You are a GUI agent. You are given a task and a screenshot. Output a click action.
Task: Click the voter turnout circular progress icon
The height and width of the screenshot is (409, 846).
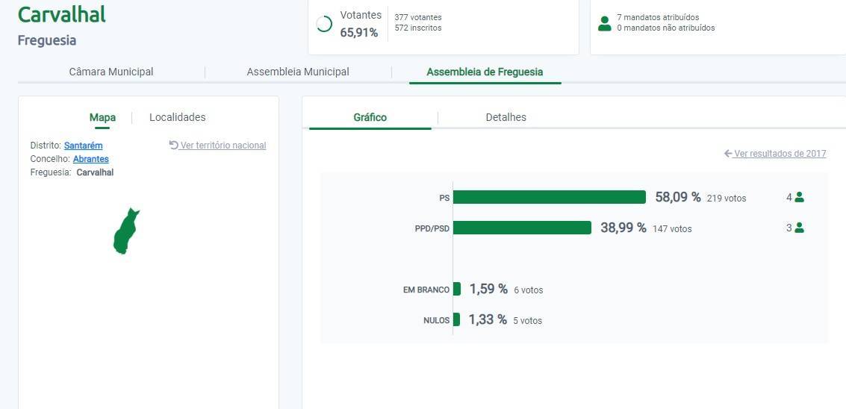coord(324,25)
